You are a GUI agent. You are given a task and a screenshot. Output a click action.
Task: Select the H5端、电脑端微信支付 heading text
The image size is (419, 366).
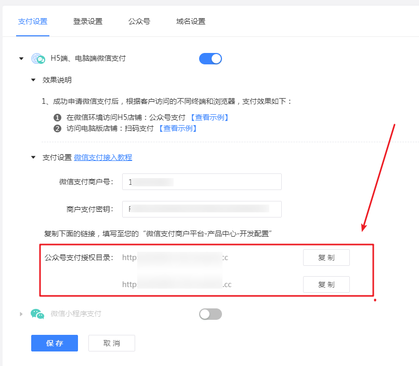[88, 58]
